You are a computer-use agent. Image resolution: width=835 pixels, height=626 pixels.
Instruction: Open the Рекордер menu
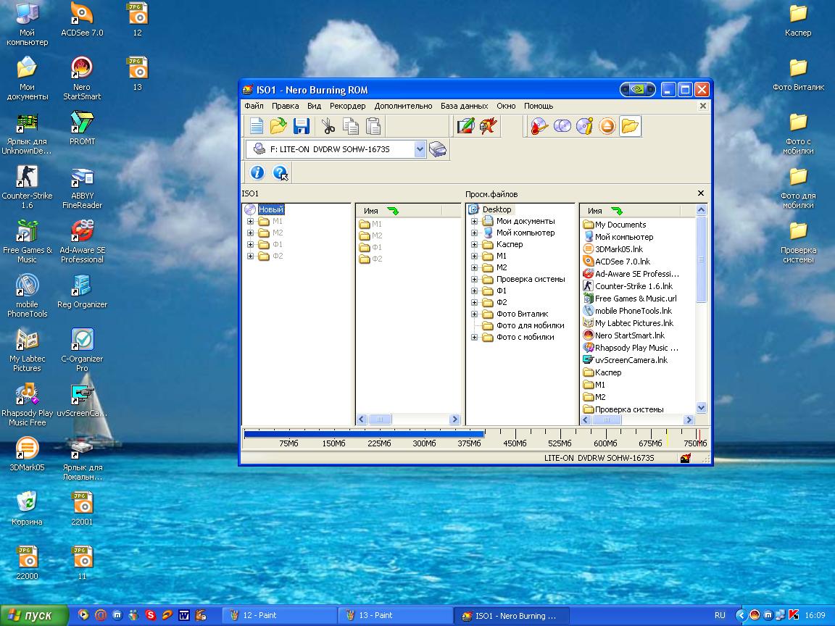point(348,106)
